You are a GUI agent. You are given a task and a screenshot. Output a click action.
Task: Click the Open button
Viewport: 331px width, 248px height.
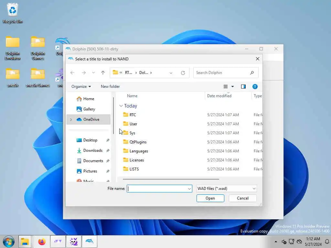(x=210, y=198)
